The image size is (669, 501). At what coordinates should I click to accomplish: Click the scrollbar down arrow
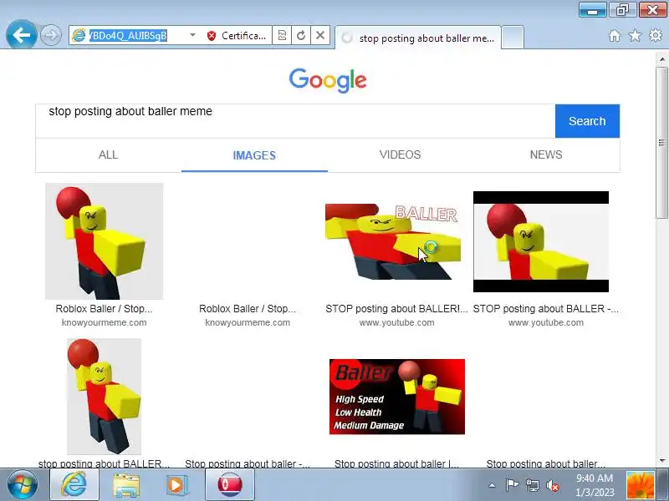(x=662, y=461)
